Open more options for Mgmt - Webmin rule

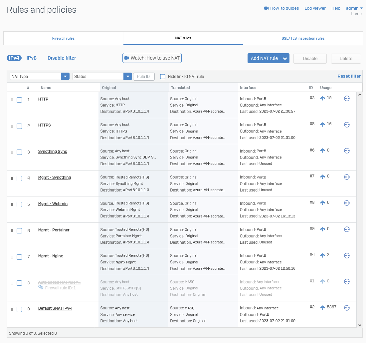coord(347,203)
